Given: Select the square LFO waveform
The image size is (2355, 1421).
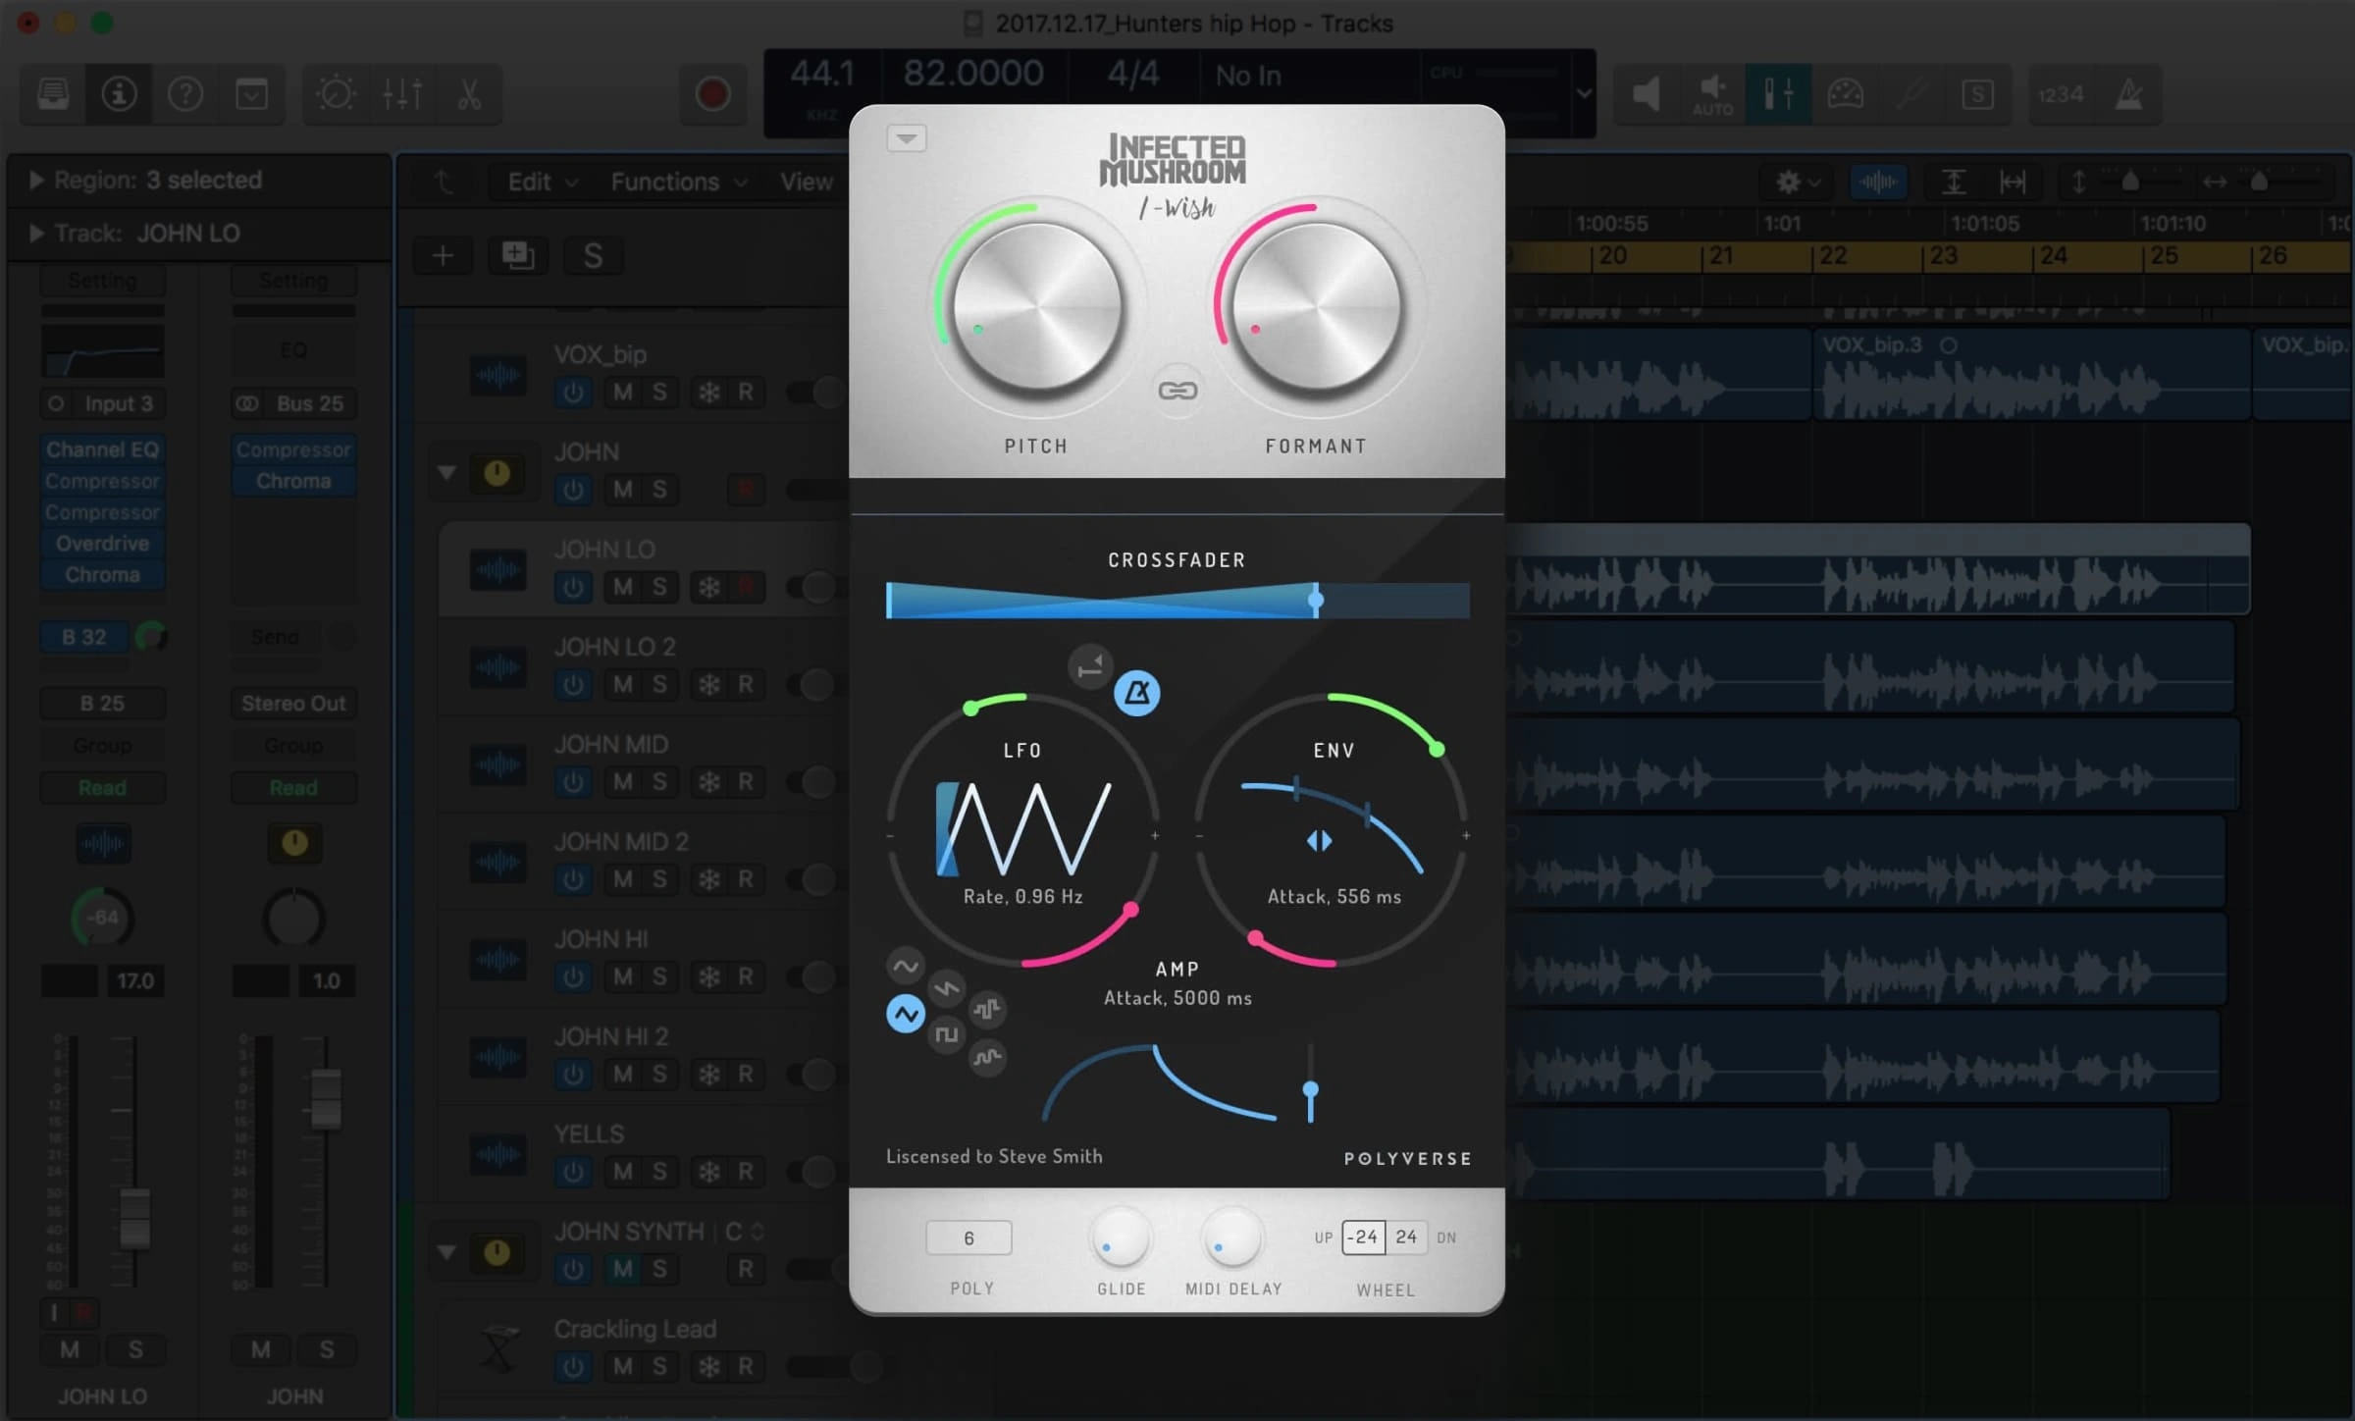Looking at the screenshot, I should pyautogui.click(x=946, y=1034).
